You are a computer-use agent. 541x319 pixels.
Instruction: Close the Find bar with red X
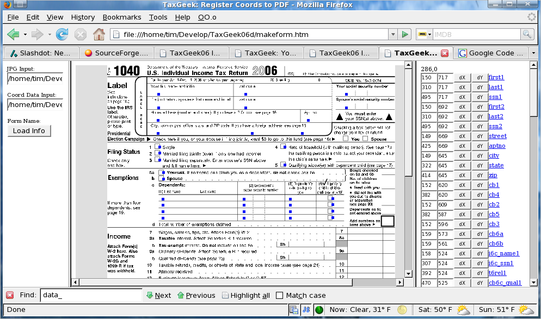pyautogui.click(x=10, y=295)
